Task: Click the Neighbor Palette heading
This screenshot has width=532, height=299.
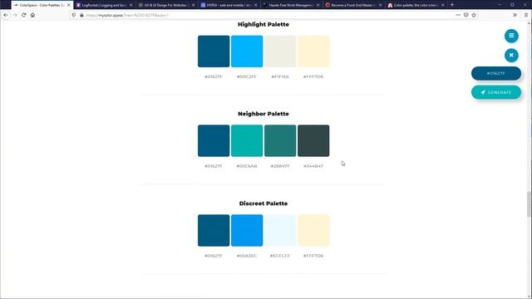Action: click(264, 114)
